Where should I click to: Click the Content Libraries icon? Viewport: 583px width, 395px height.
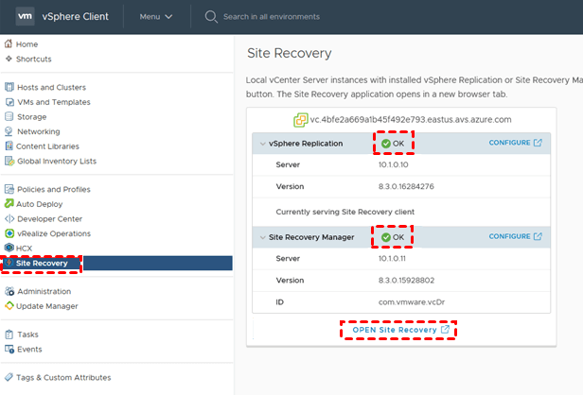click(x=9, y=146)
